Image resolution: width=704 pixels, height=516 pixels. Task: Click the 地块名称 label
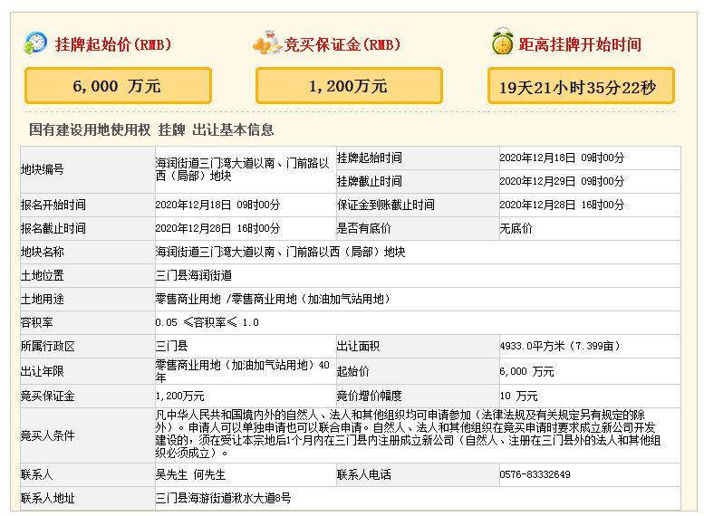[43, 253]
